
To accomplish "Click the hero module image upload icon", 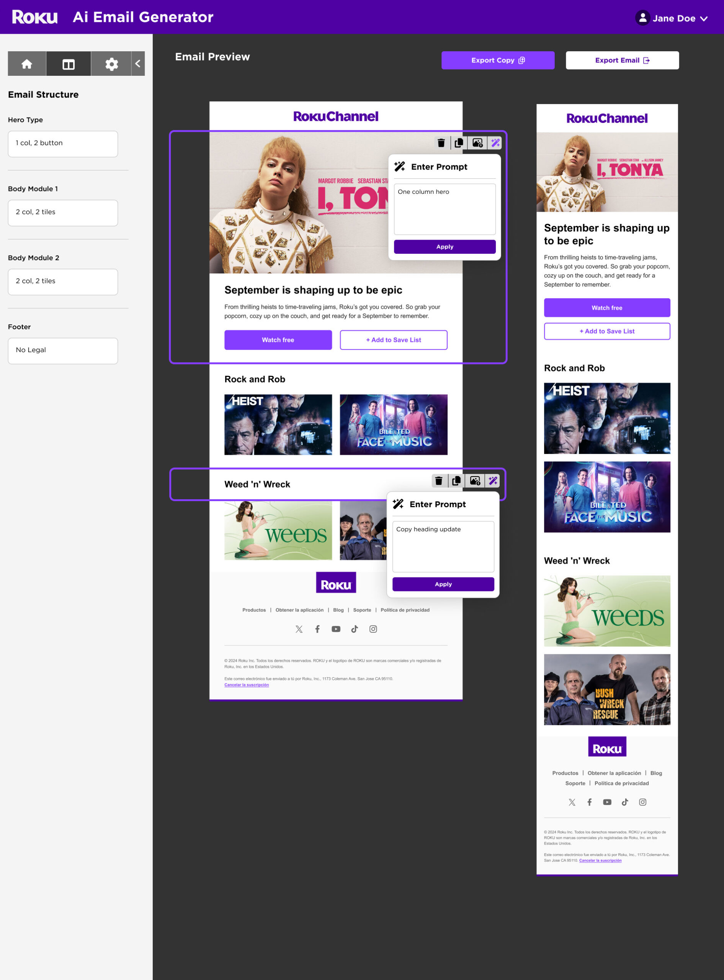I will point(477,143).
